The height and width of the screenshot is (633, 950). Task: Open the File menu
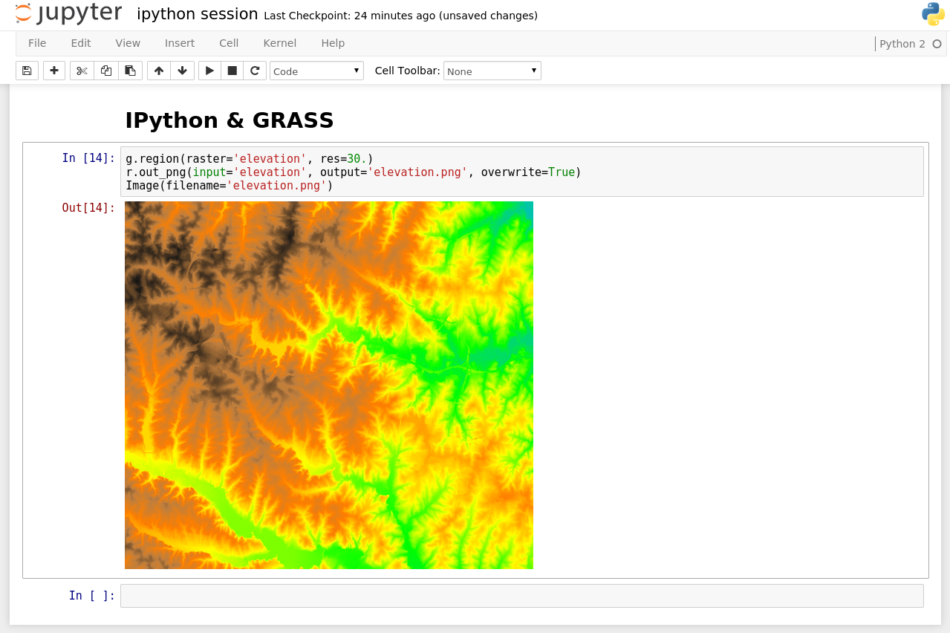click(37, 43)
